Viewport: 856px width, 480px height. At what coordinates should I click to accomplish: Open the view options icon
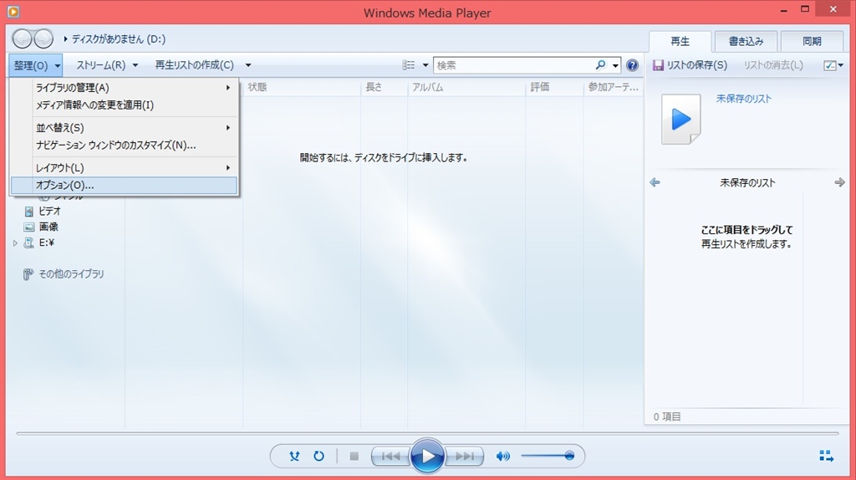coord(408,65)
